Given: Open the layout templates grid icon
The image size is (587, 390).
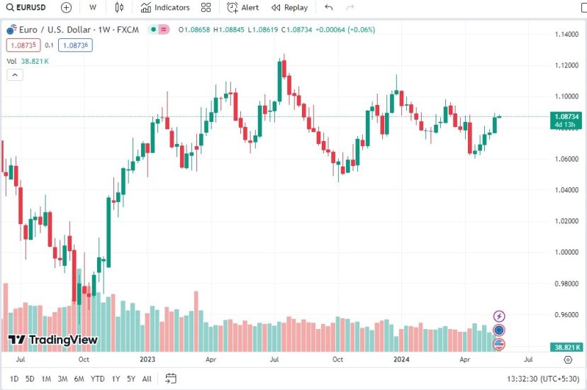Looking at the screenshot, I should 206,8.
